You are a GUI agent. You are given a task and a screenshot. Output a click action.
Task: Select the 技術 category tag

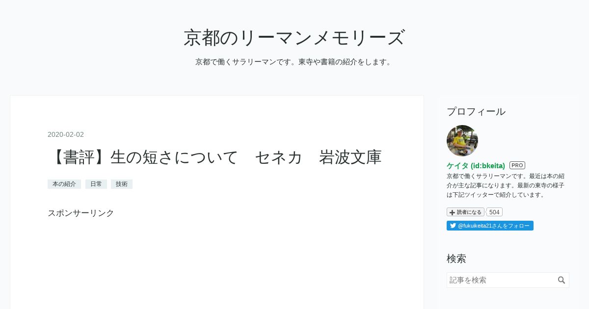pos(122,184)
